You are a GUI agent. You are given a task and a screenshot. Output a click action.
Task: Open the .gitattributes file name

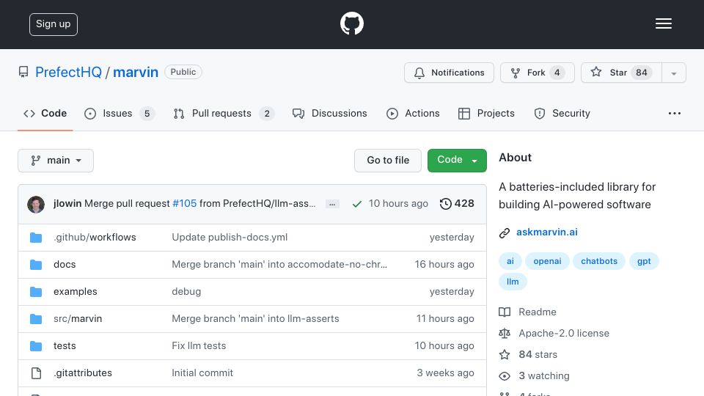[x=83, y=373]
